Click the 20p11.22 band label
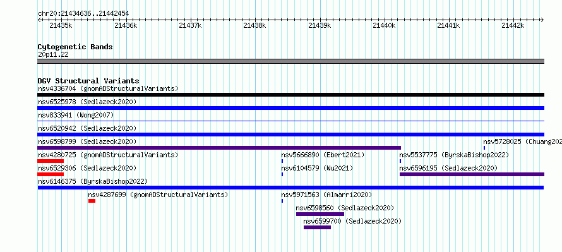The image size is (562, 252). point(53,55)
